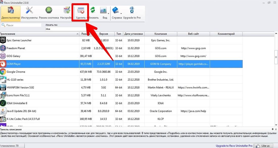Open the Upgrade to Revo Uninstaller Pro link
The image size is (278, 148).
(x=234, y=146)
